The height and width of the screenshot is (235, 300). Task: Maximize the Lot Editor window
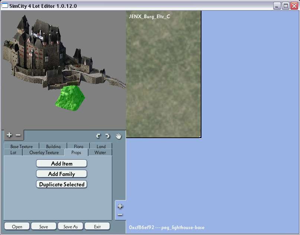pyautogui.click(x=286, y=6)
